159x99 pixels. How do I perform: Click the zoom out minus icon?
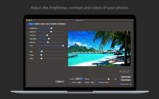[124, 71]
